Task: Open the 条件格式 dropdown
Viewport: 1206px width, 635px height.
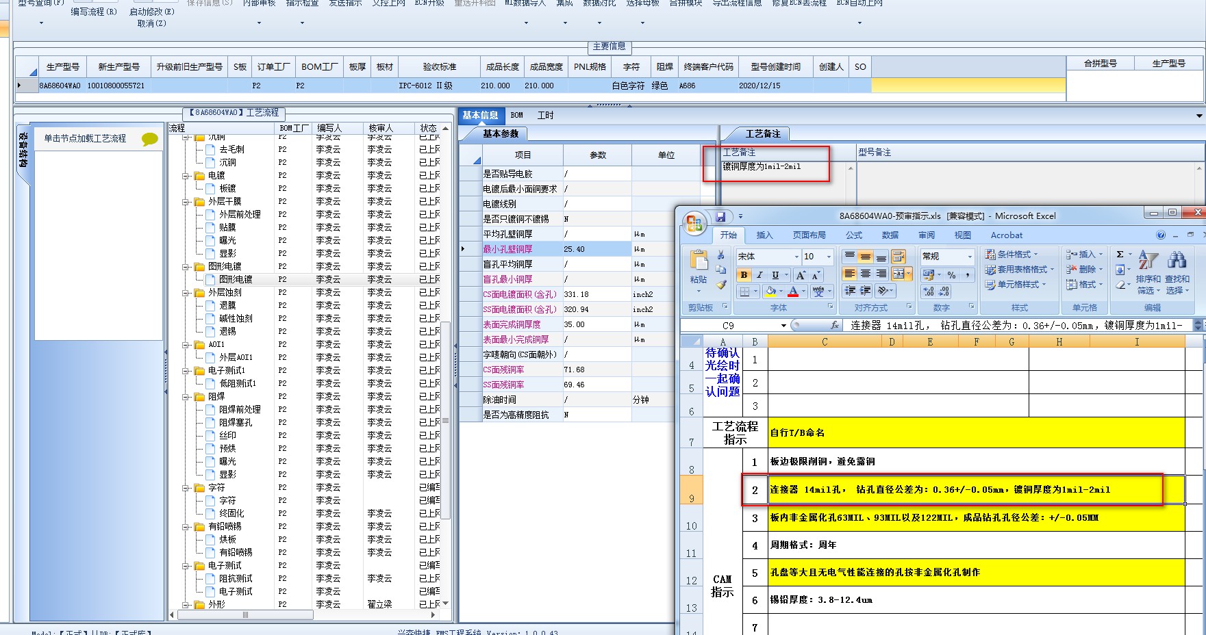Action: (x=1012, y=254)
